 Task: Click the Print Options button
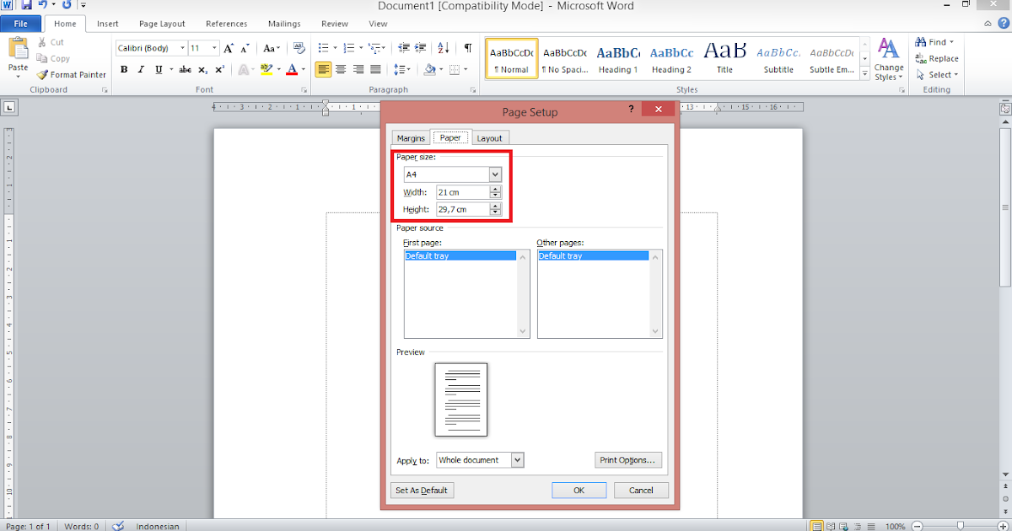(628, 460)
